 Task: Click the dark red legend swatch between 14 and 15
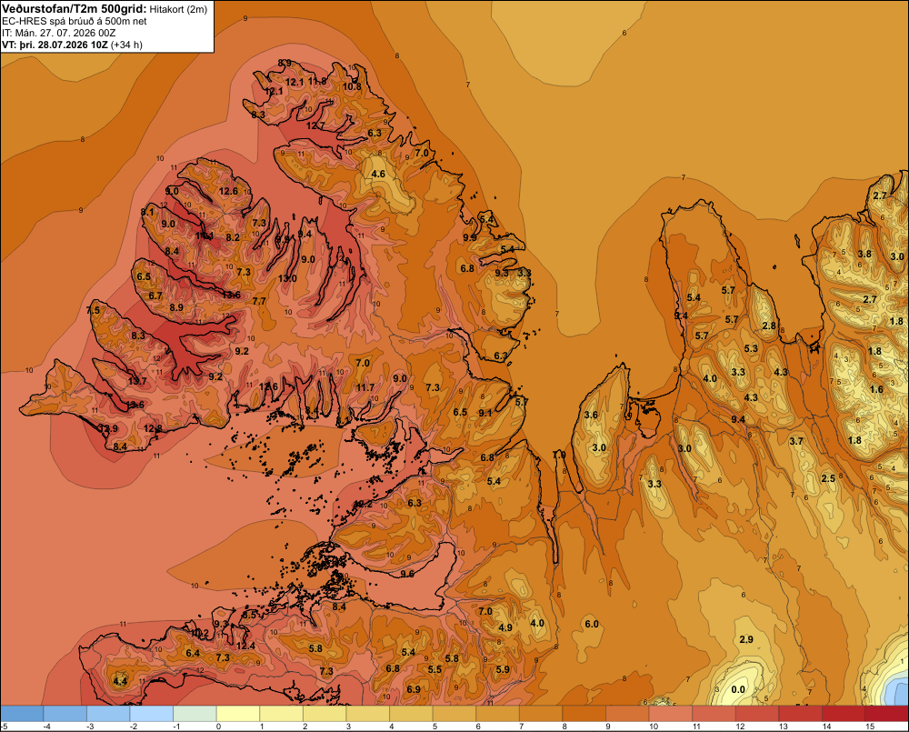[x=844, y=714]
